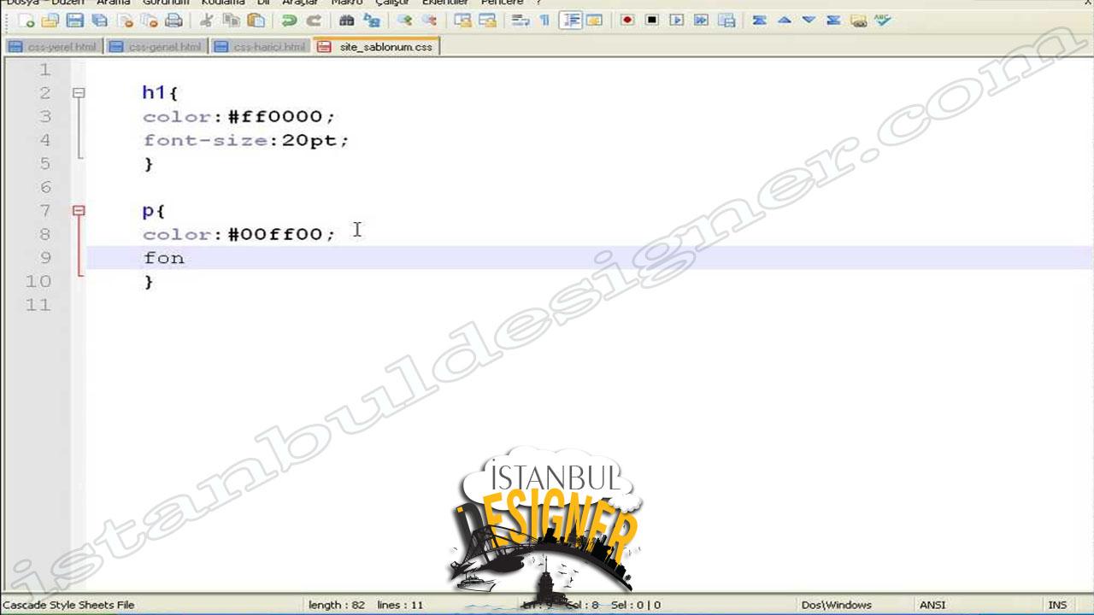Viewport: 1094px width, 615px height.
Task: Click the Zoom Out magnifier icon
Action: [429, 20]
